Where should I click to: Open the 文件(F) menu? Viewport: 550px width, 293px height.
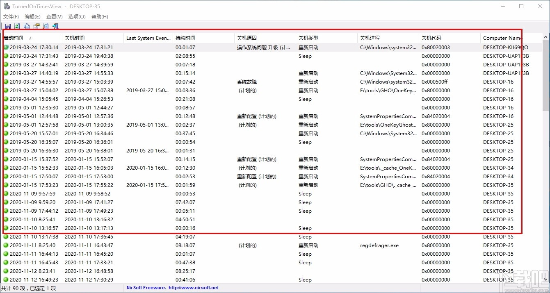(x=11, y=17)
